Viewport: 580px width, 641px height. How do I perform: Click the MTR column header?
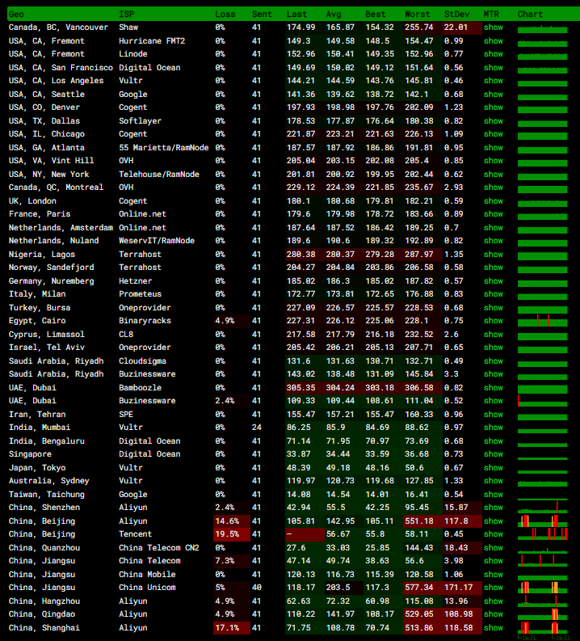coord(491,15)
